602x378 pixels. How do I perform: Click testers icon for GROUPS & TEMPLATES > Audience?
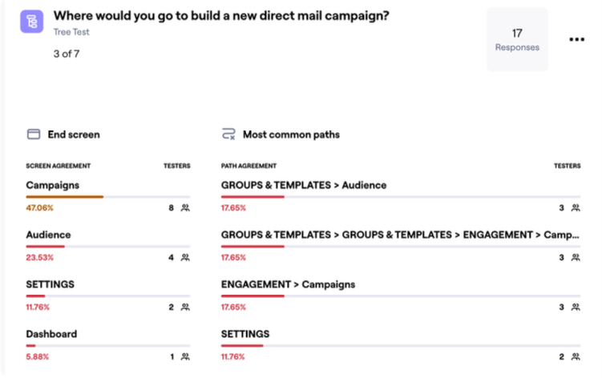576,208
